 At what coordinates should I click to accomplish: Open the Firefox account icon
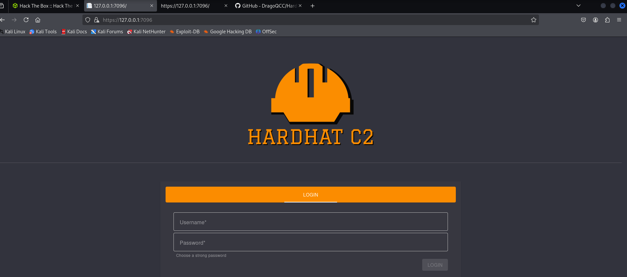[595, 20]
